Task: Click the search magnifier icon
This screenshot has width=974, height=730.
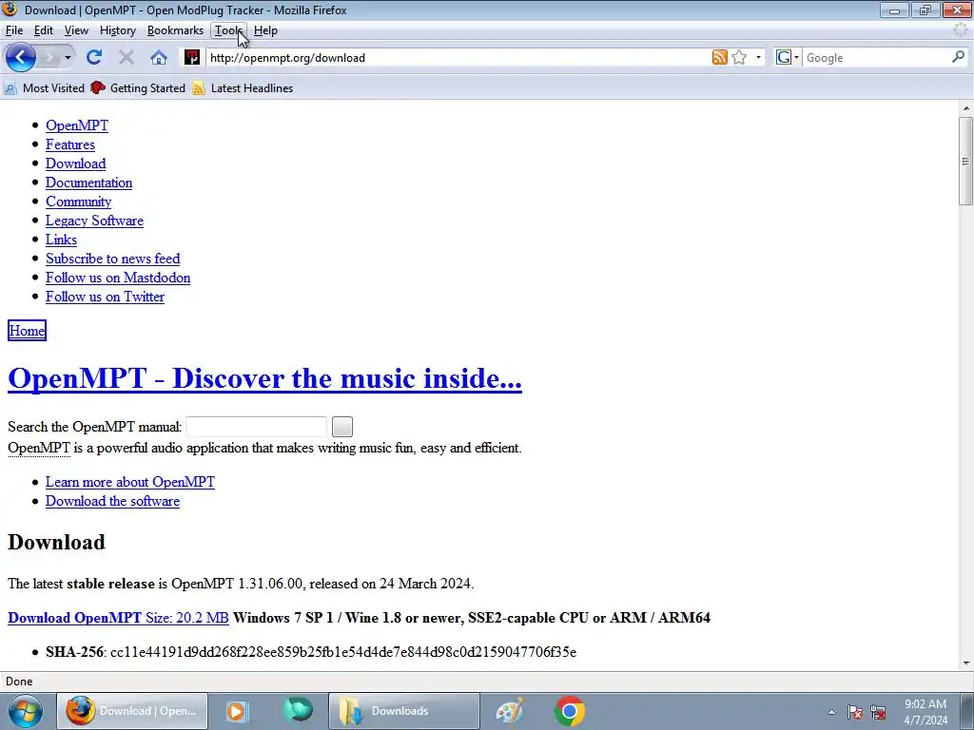Action: click(958, 57)
